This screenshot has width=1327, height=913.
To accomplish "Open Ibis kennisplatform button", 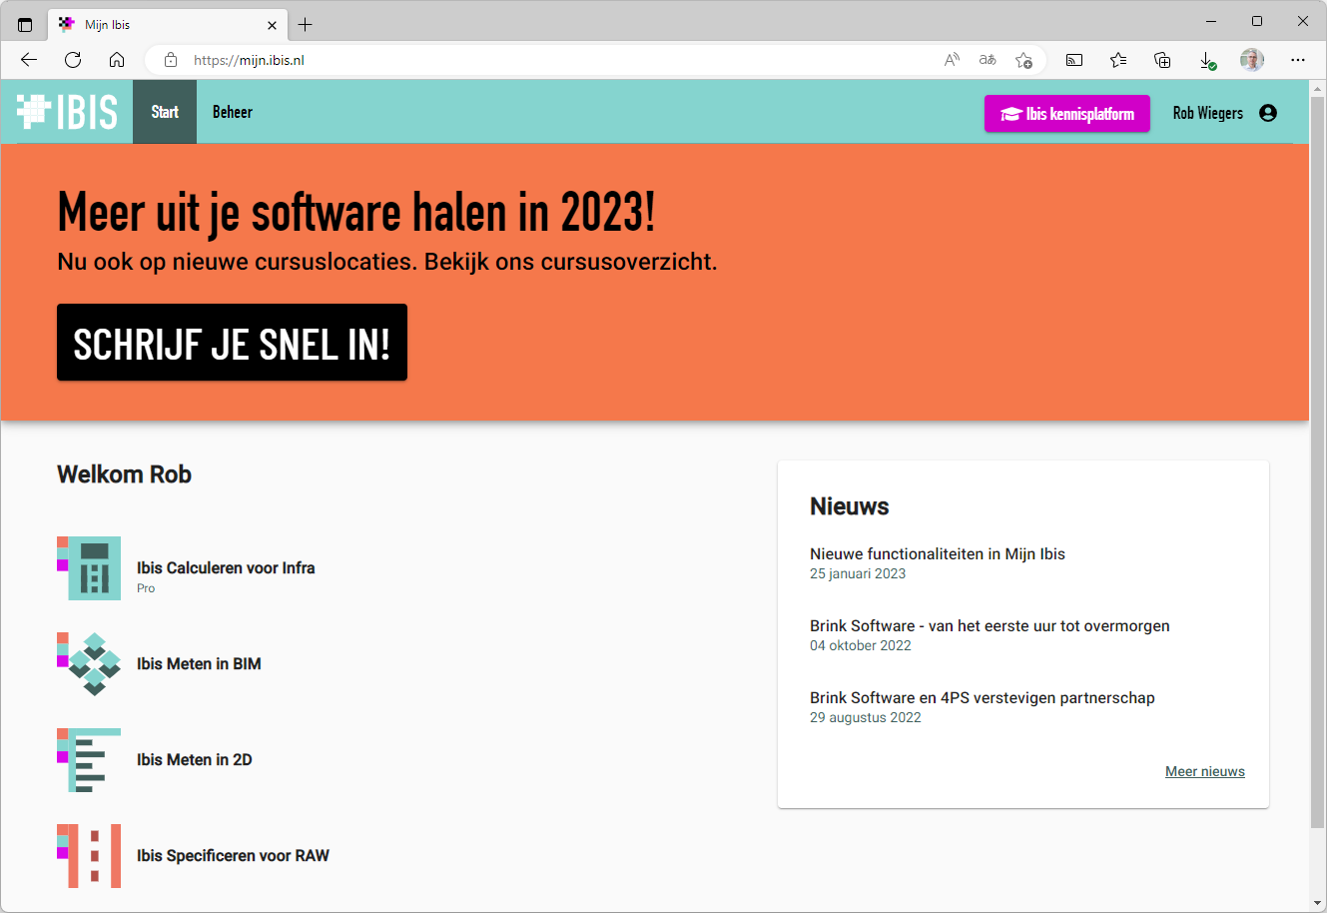I will point(1067,114).
